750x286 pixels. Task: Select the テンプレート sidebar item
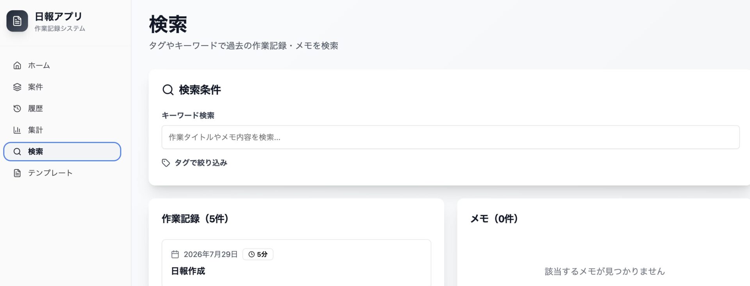click(62, 173)
